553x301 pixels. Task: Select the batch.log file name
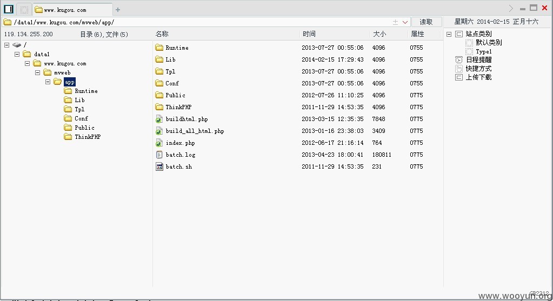click(x=180, y=155)
